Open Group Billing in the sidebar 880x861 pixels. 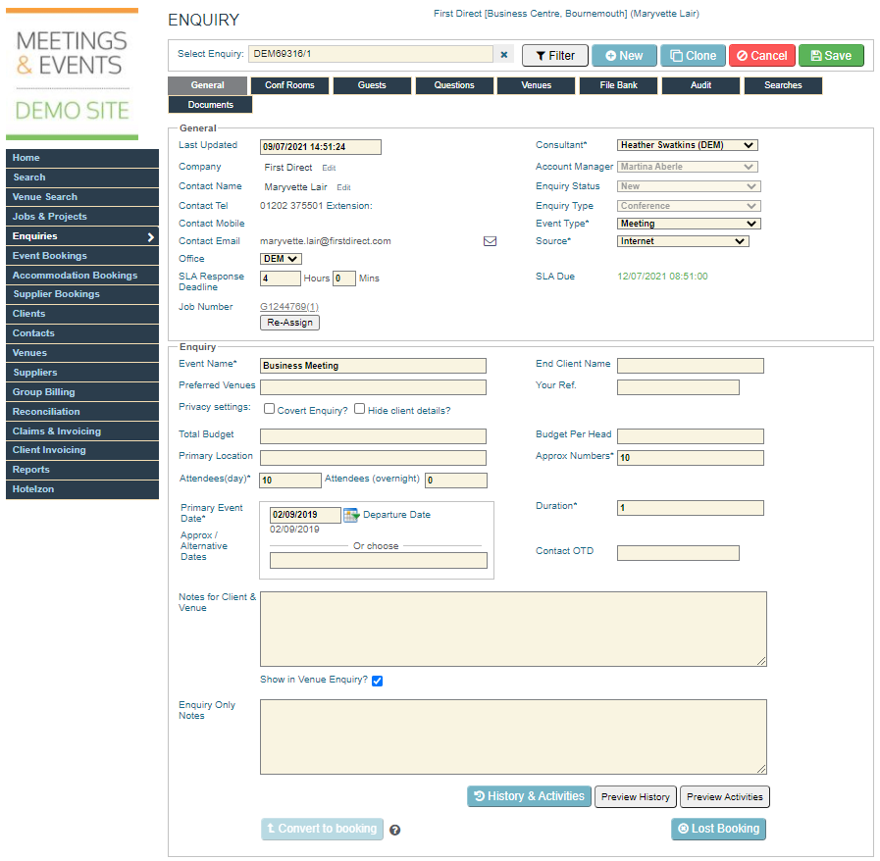click(x=82, y=392)
